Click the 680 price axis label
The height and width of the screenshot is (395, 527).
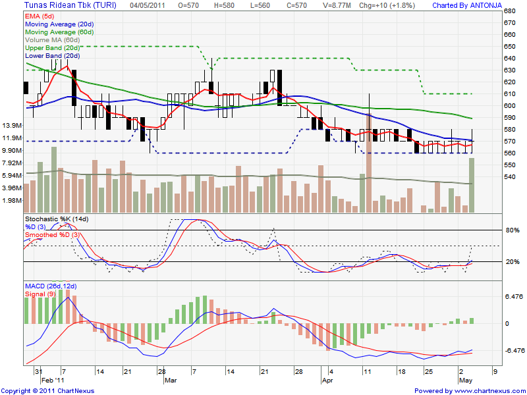509,11
